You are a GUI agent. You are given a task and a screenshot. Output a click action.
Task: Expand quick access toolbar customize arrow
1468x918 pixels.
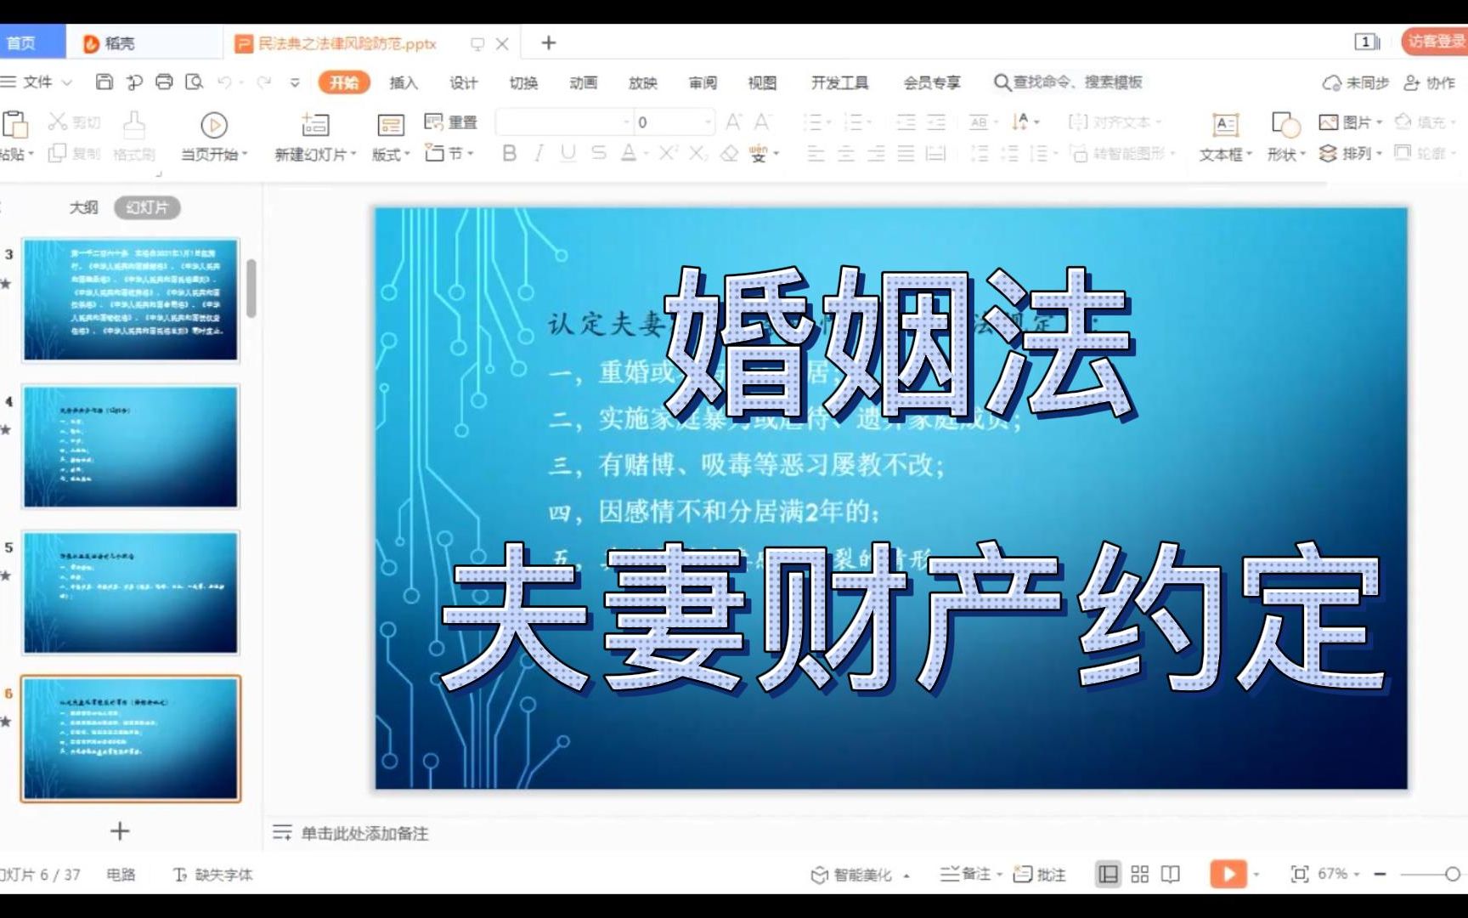coord(295,82)
